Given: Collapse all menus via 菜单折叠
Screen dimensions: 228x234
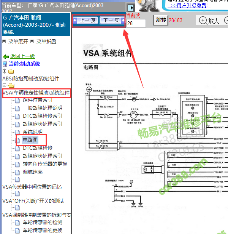Looking at the screenshot, I should pyautogui.click(x=46, y=42).
